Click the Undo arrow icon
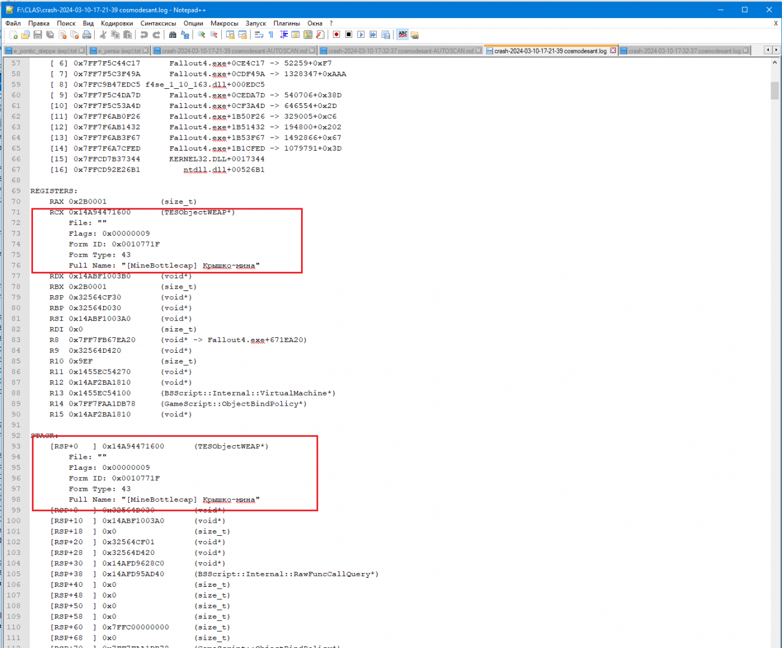Screen dimensions: 782x648 [x=144, y=35]
